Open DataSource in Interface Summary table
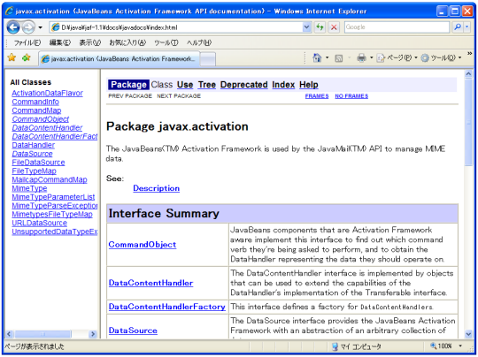Screen dimensions: 478x357 coord(133,330)
